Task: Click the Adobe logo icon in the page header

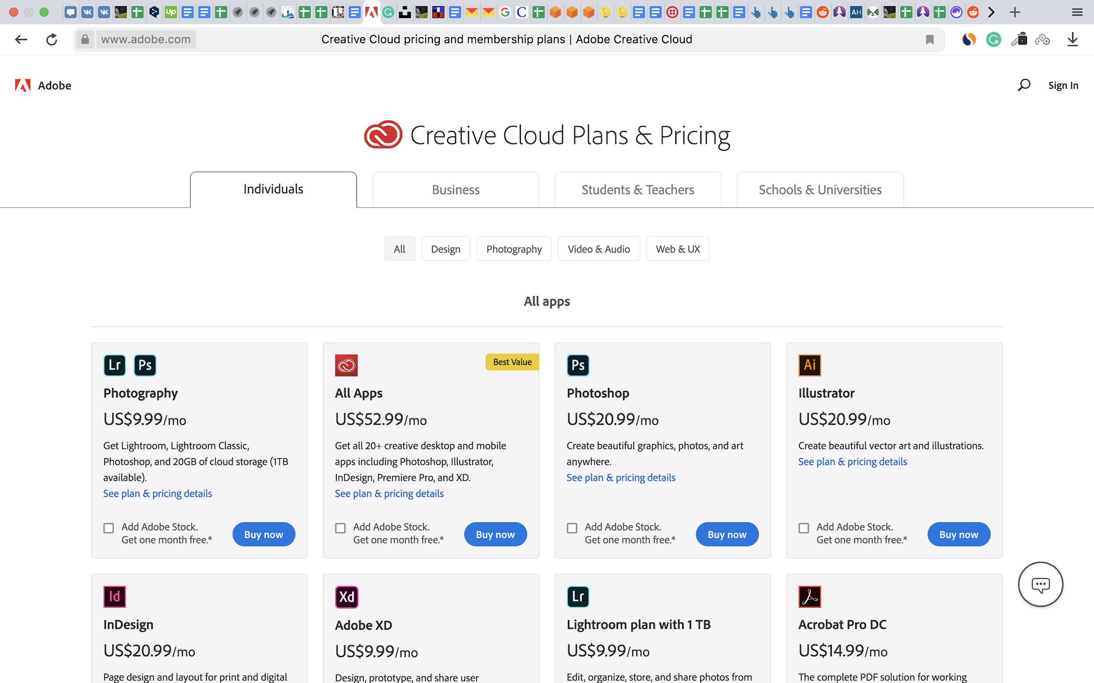Action: pos(23,85)
